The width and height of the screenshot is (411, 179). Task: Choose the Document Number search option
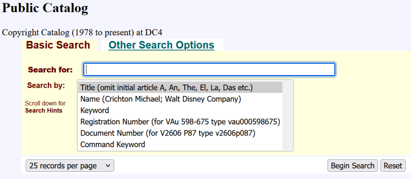point(168,133)
